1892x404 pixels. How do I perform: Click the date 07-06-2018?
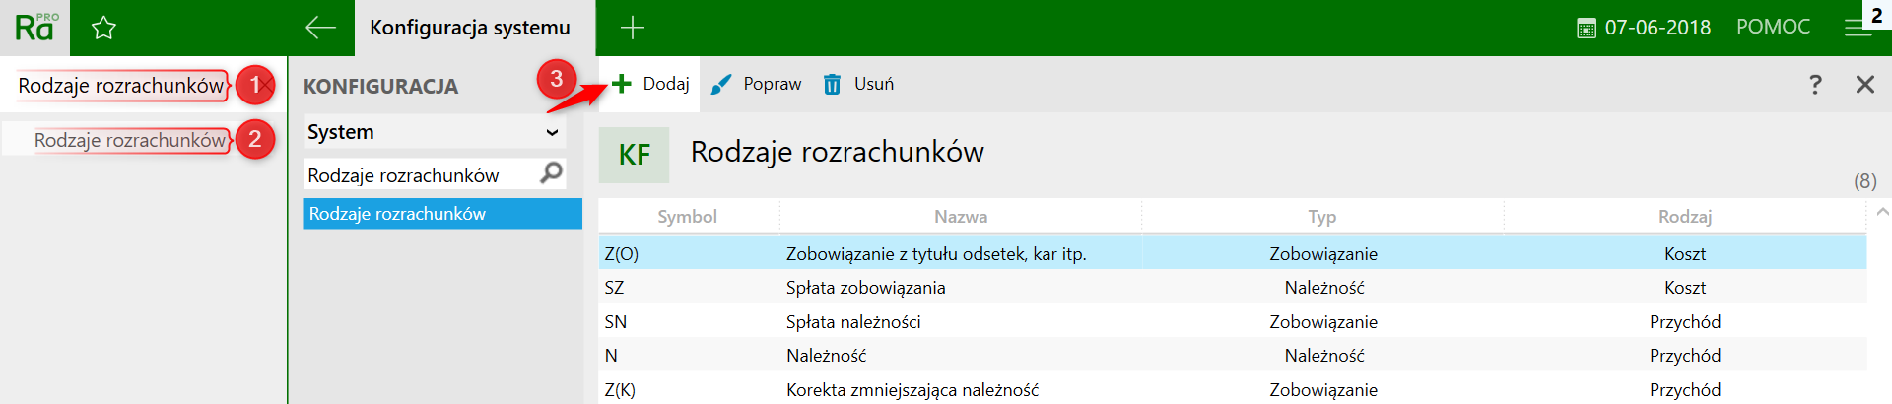pos(1657,28)
